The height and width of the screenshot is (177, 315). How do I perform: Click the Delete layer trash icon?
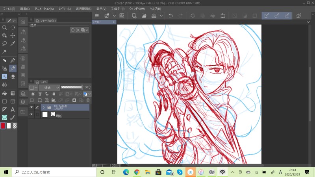tap(88, 100)
